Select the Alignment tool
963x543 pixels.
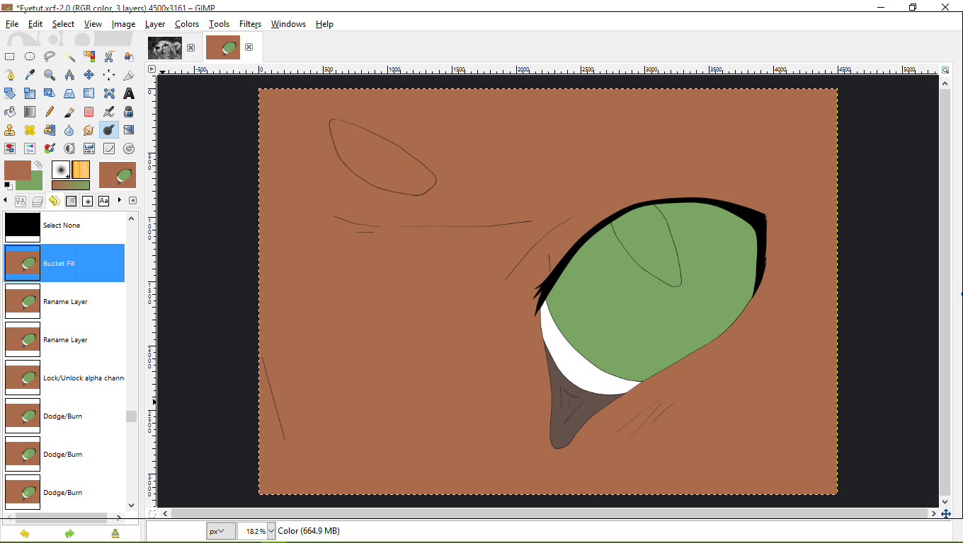point(109,75)
